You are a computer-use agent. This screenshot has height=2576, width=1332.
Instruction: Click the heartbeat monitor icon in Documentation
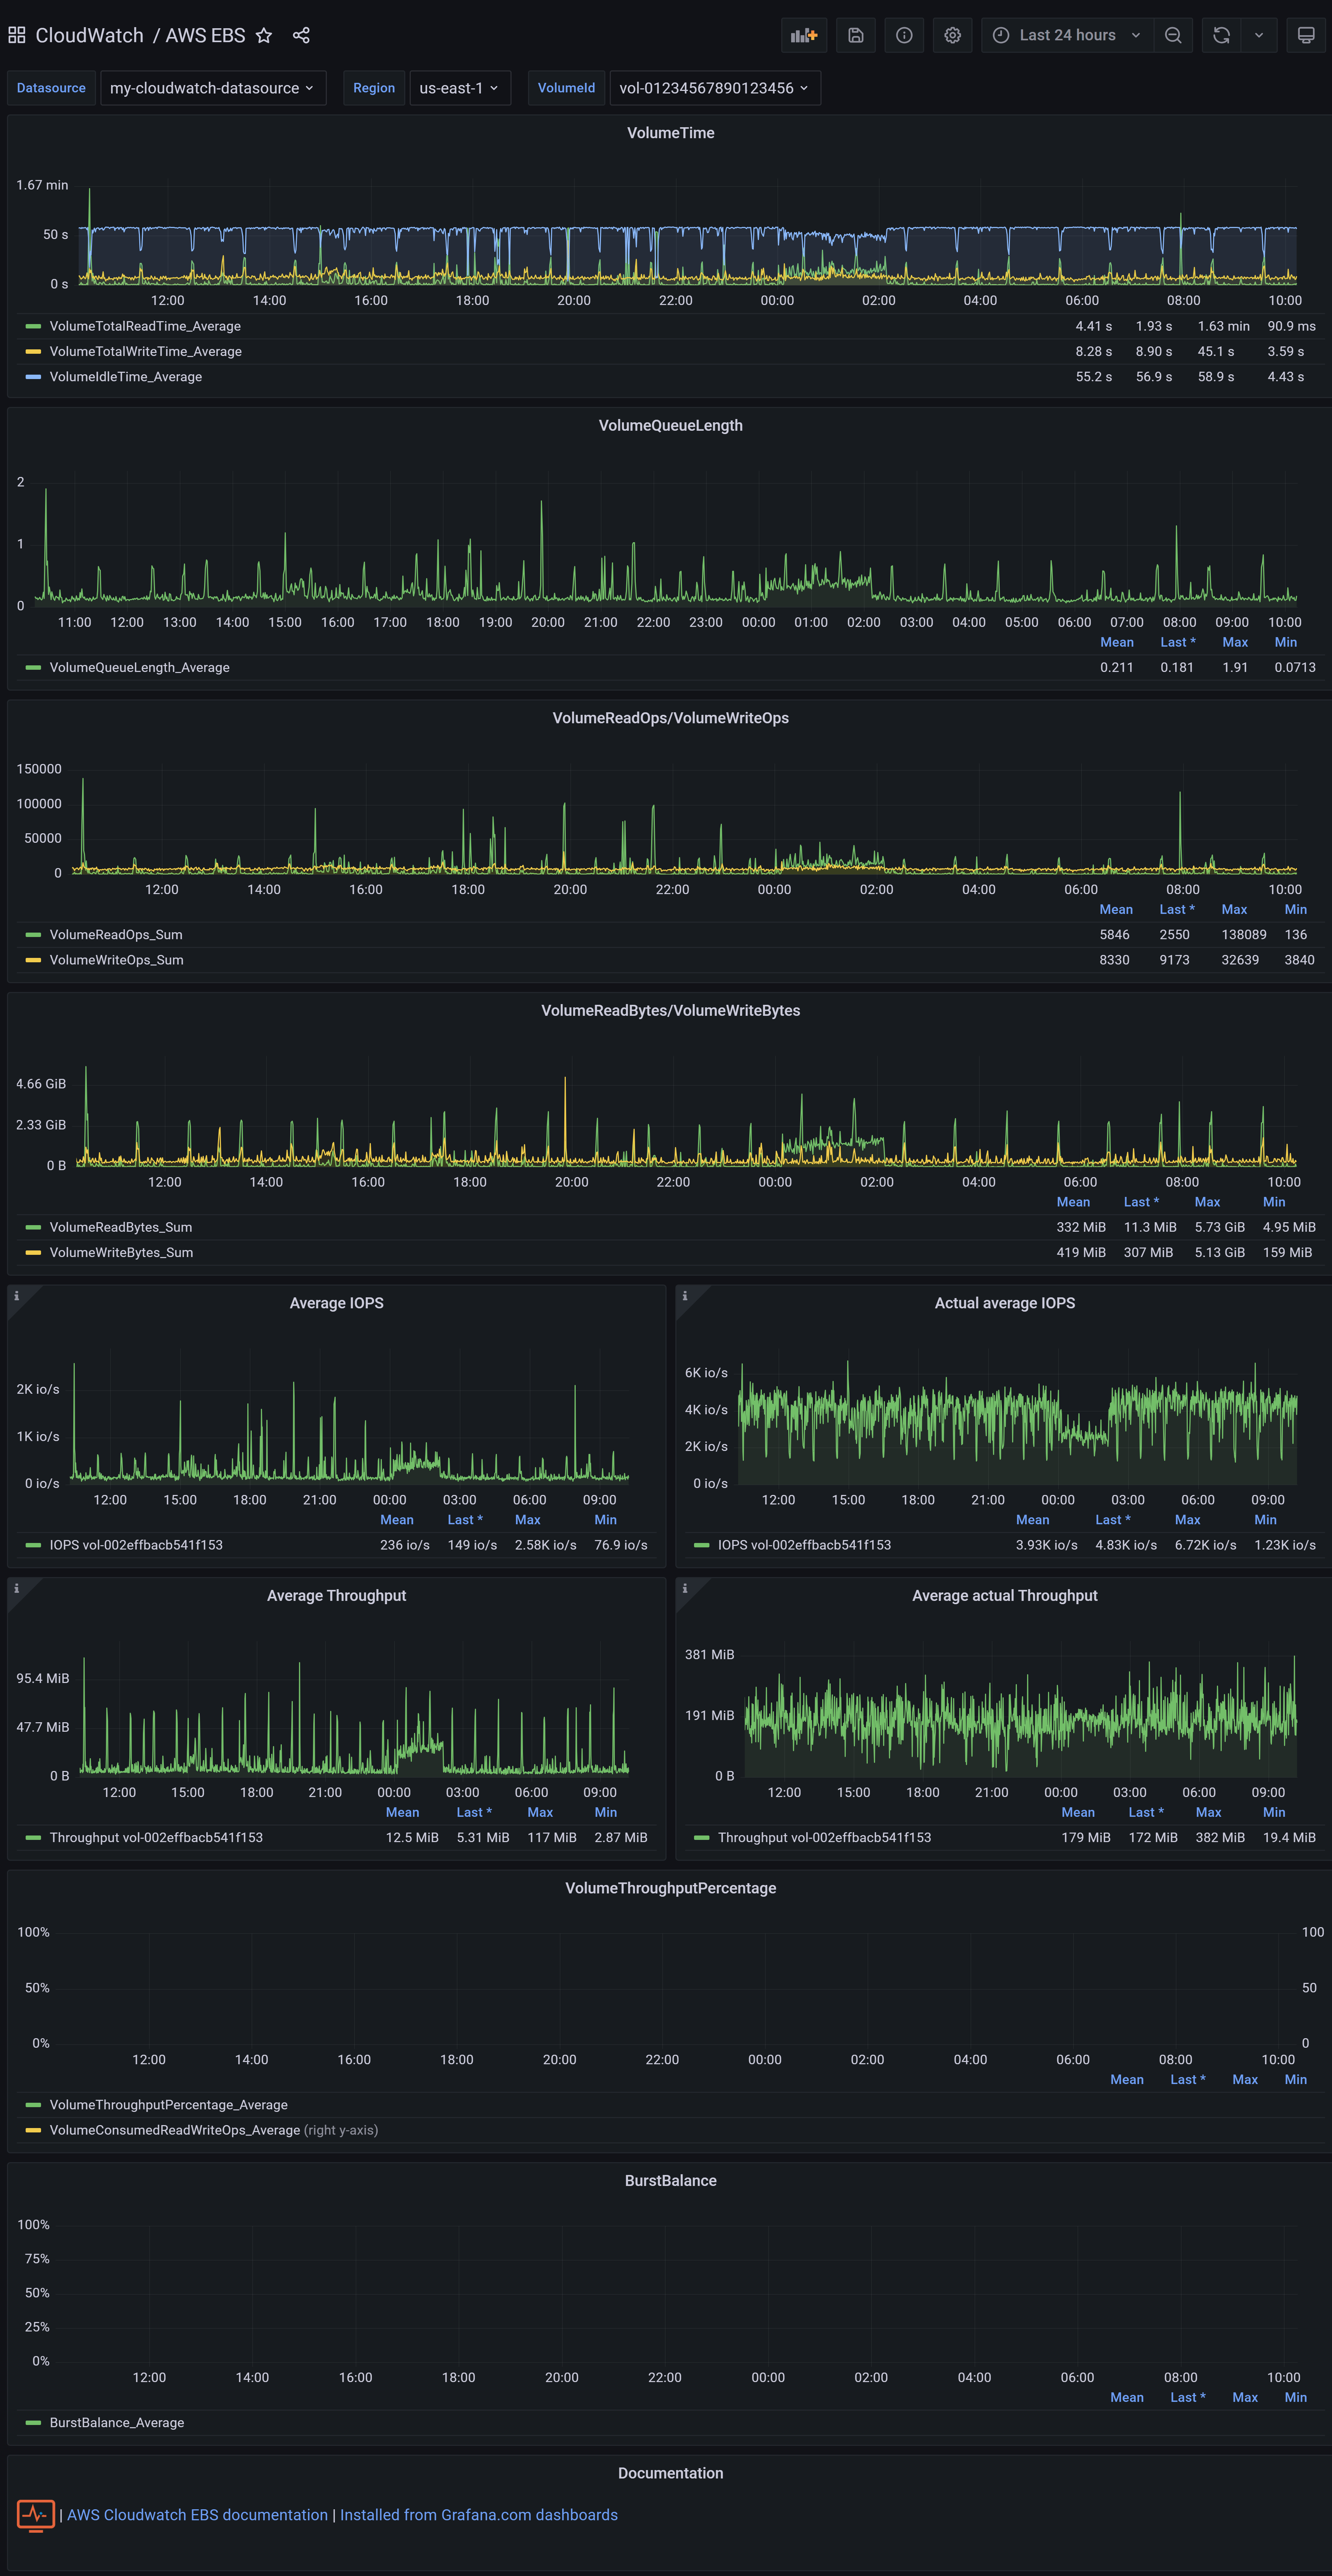36,2515
